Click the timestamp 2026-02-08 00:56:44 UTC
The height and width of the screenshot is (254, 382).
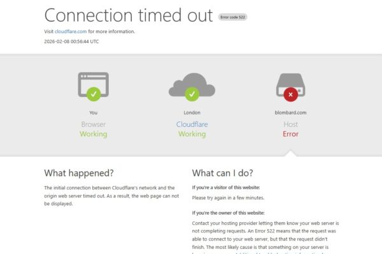pyautogui.click(x=71, y=41)
